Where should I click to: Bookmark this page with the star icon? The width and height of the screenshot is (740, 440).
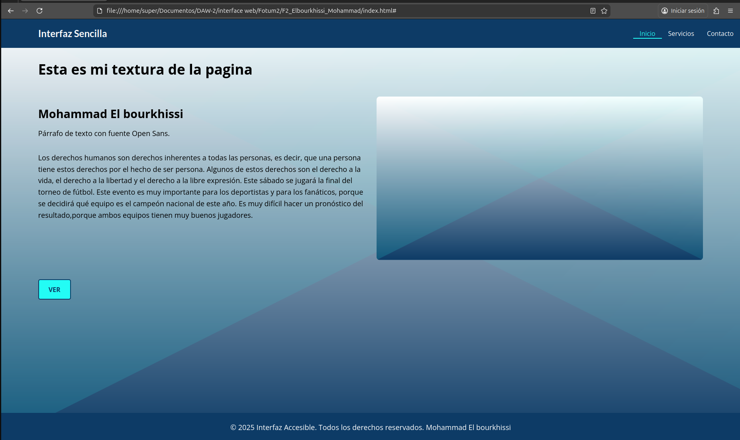[604, 11]
